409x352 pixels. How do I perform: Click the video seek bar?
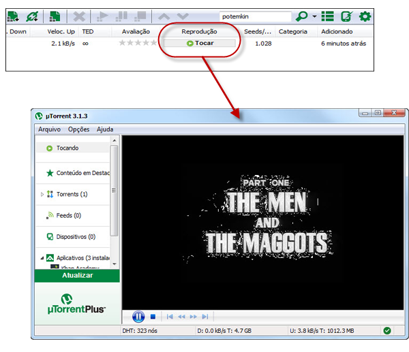click(307, 317)
